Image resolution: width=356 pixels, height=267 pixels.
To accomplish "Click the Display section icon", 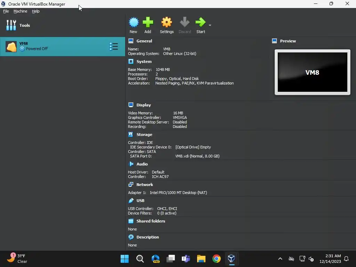I will [x=131, y=105].
